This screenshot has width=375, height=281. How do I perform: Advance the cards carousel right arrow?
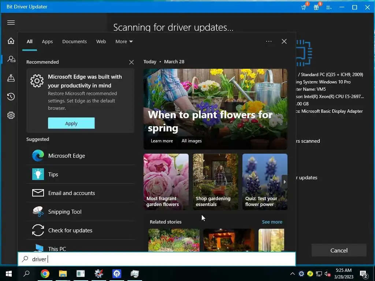click(285, 182)
